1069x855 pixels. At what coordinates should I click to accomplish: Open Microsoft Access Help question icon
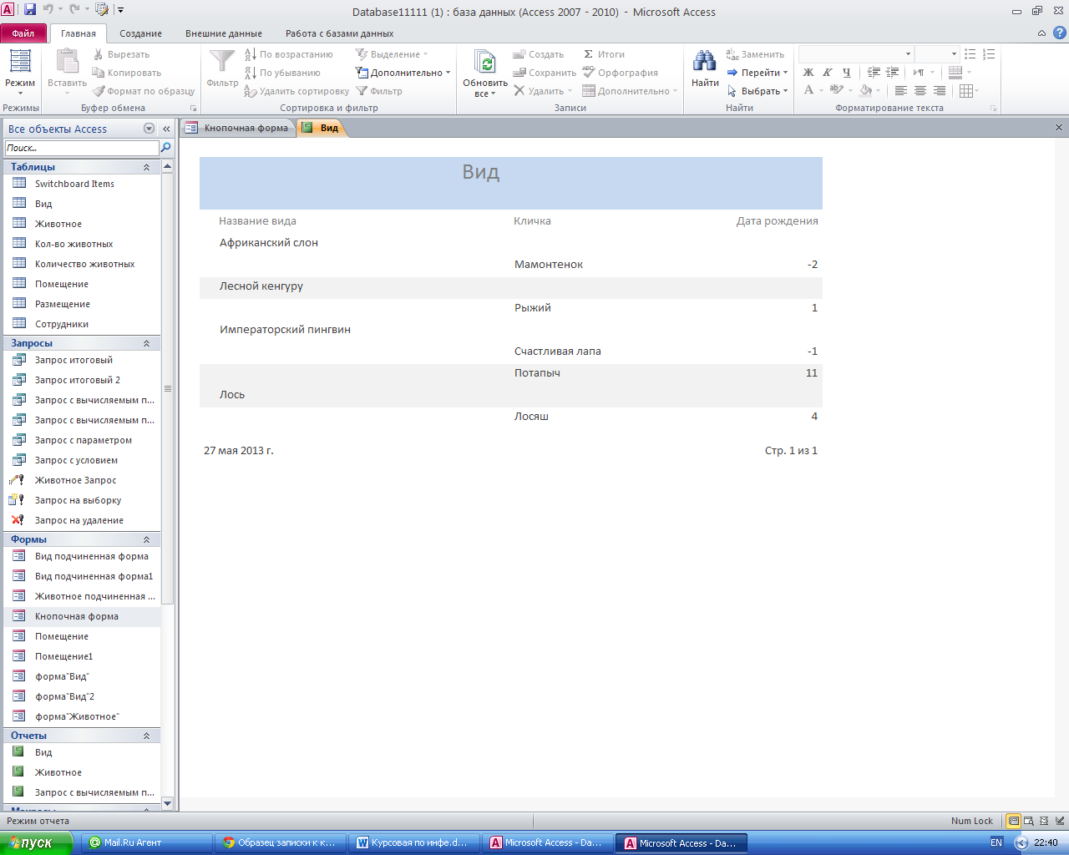pyautogui.click(x=1059, y=33)
